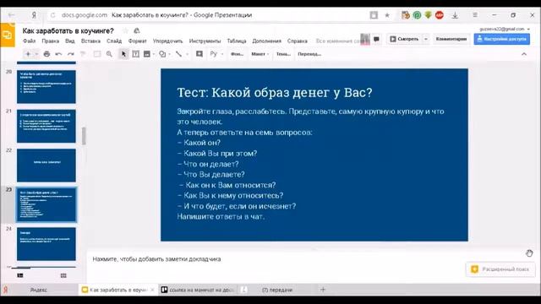
Task: Select slide 20 thumbnail
Action: coord(46,87)
